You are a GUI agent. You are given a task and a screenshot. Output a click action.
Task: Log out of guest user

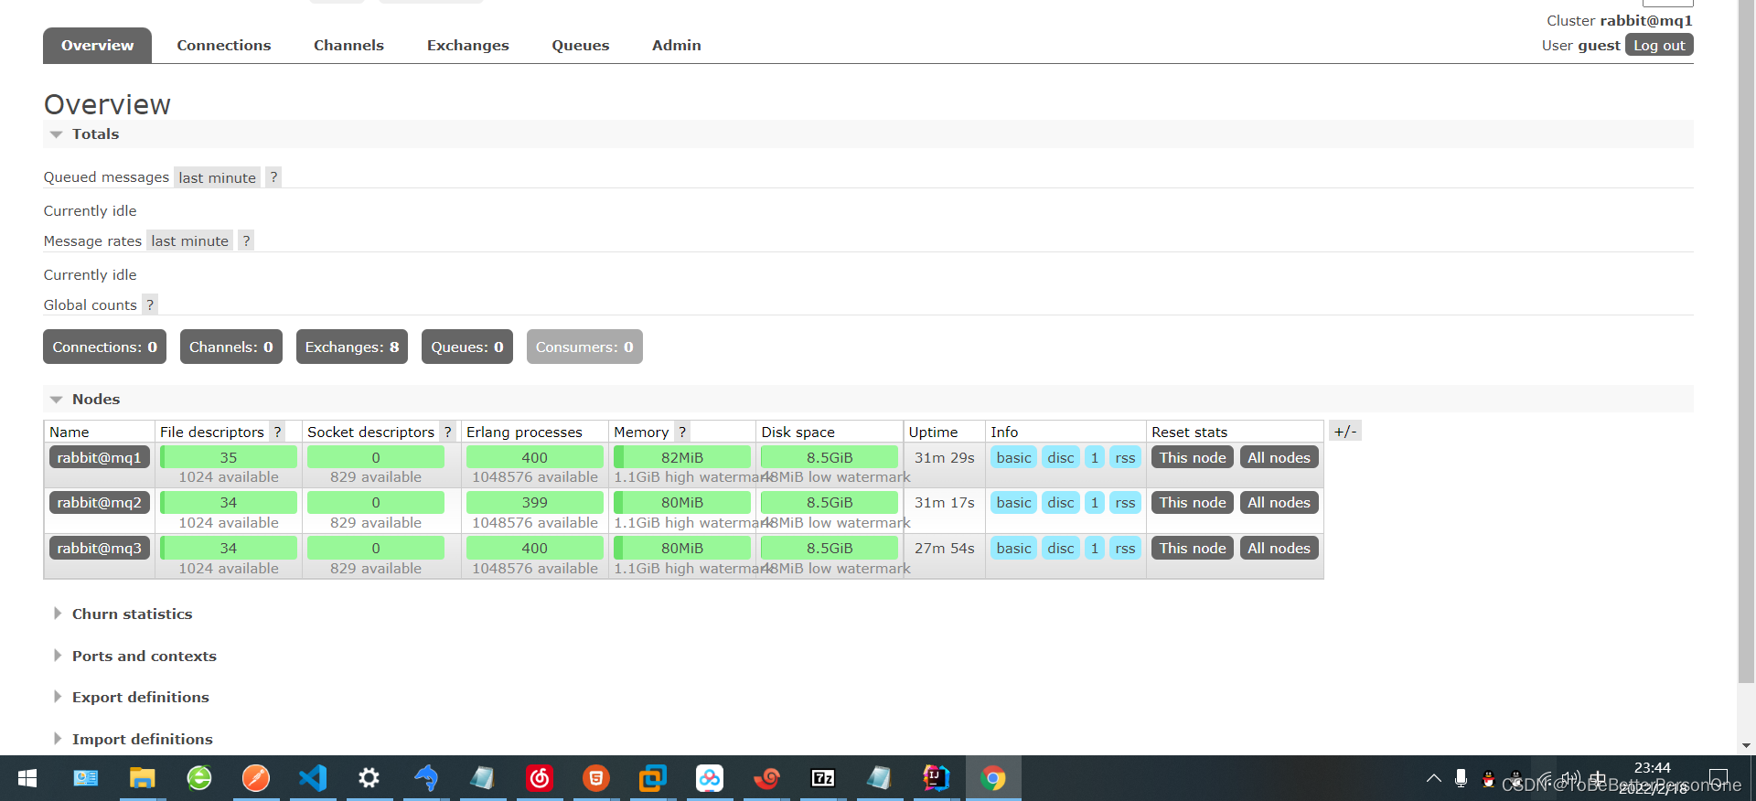1659,45
